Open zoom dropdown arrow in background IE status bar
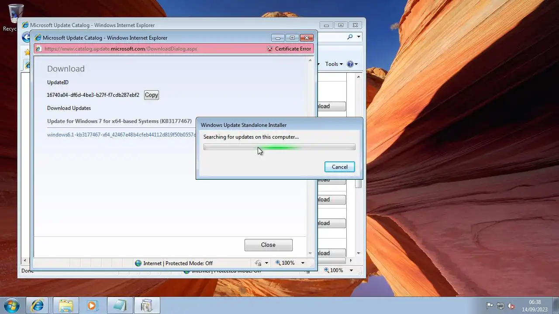Image resolution: width=559 pixels, height=314 pixels. click(x=351, y=270)
